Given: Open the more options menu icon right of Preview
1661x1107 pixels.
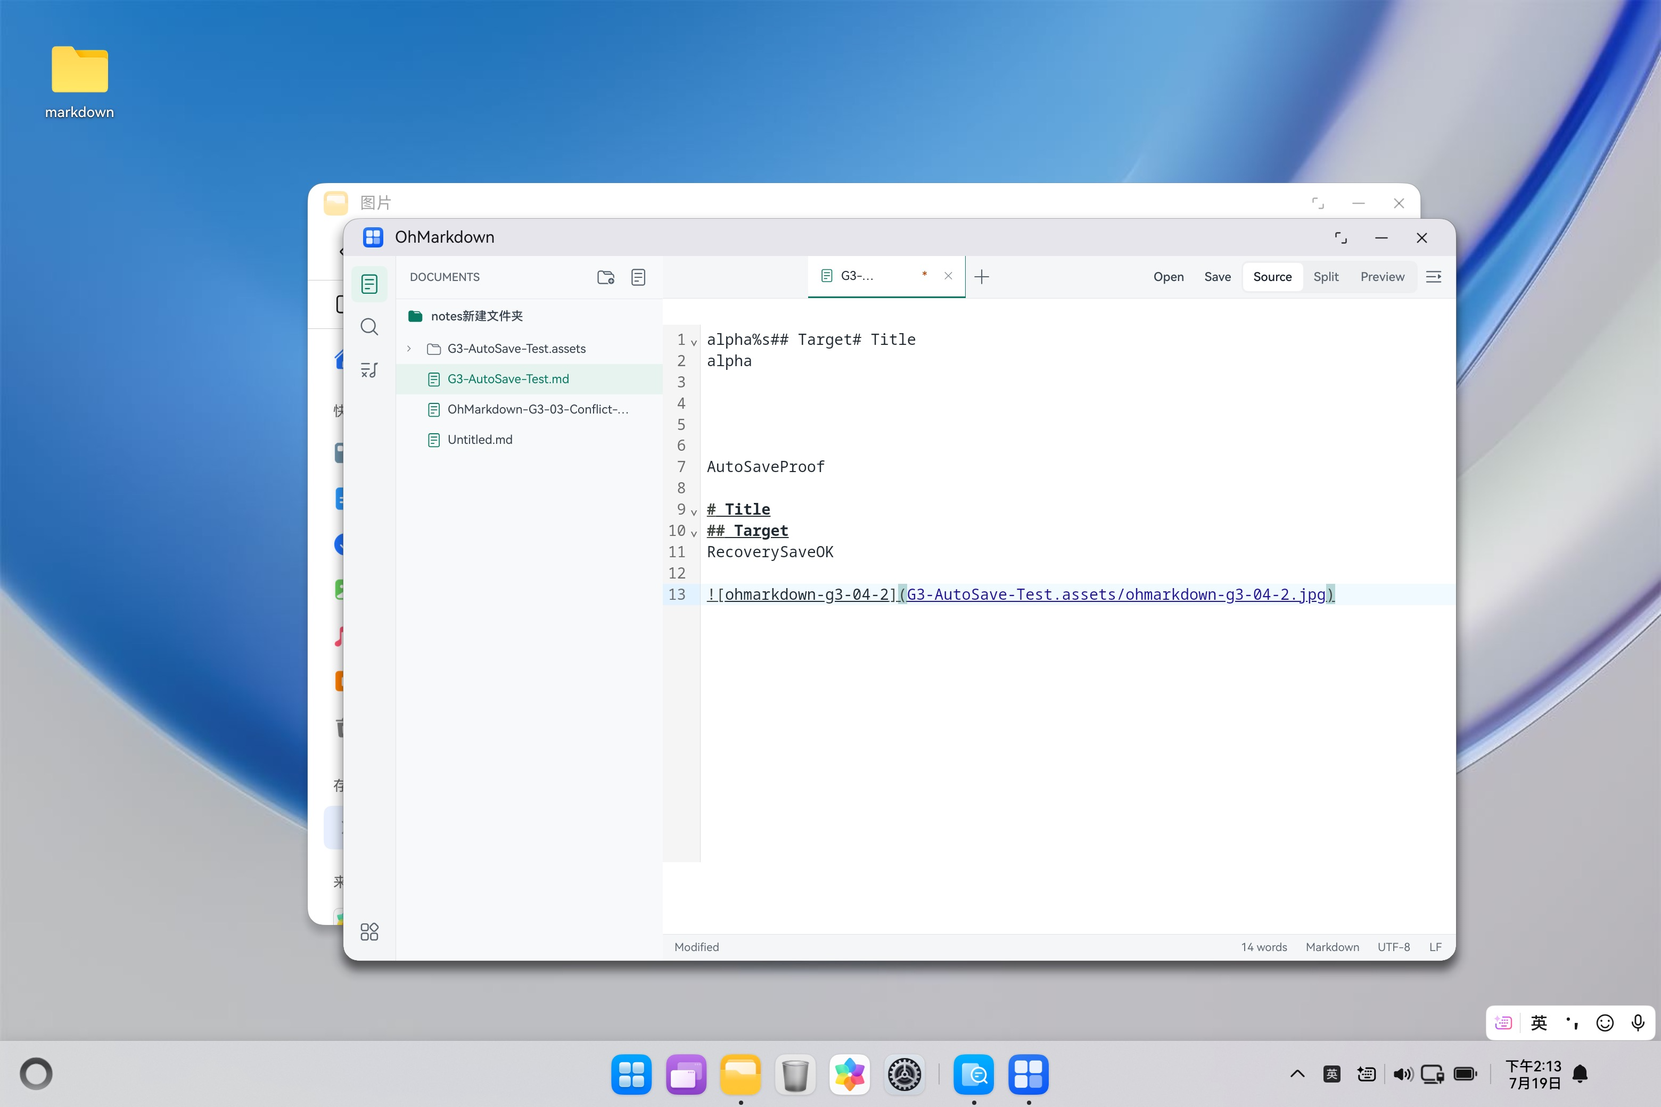Looking at the screenshot, I should [x=1434, y=277].
